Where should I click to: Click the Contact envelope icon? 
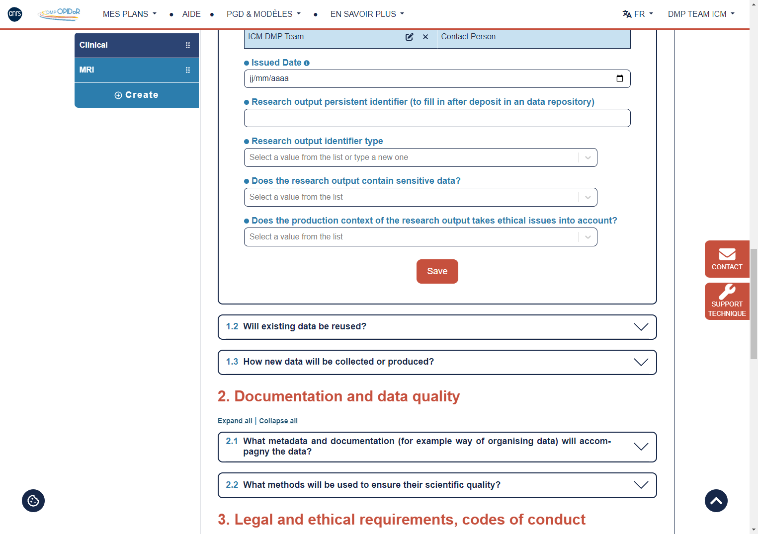[x=727, y=254]
